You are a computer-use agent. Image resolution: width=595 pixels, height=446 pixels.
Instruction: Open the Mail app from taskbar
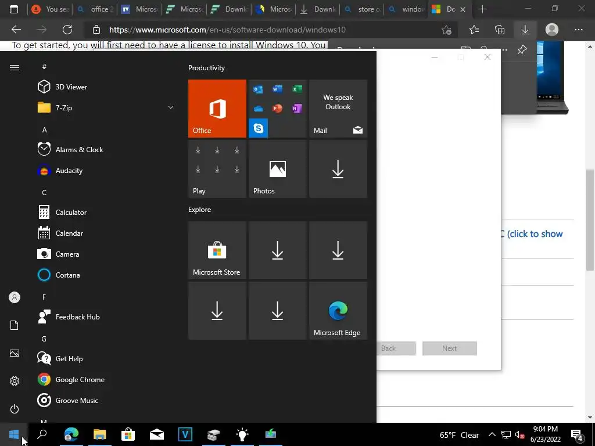[157, 434]
